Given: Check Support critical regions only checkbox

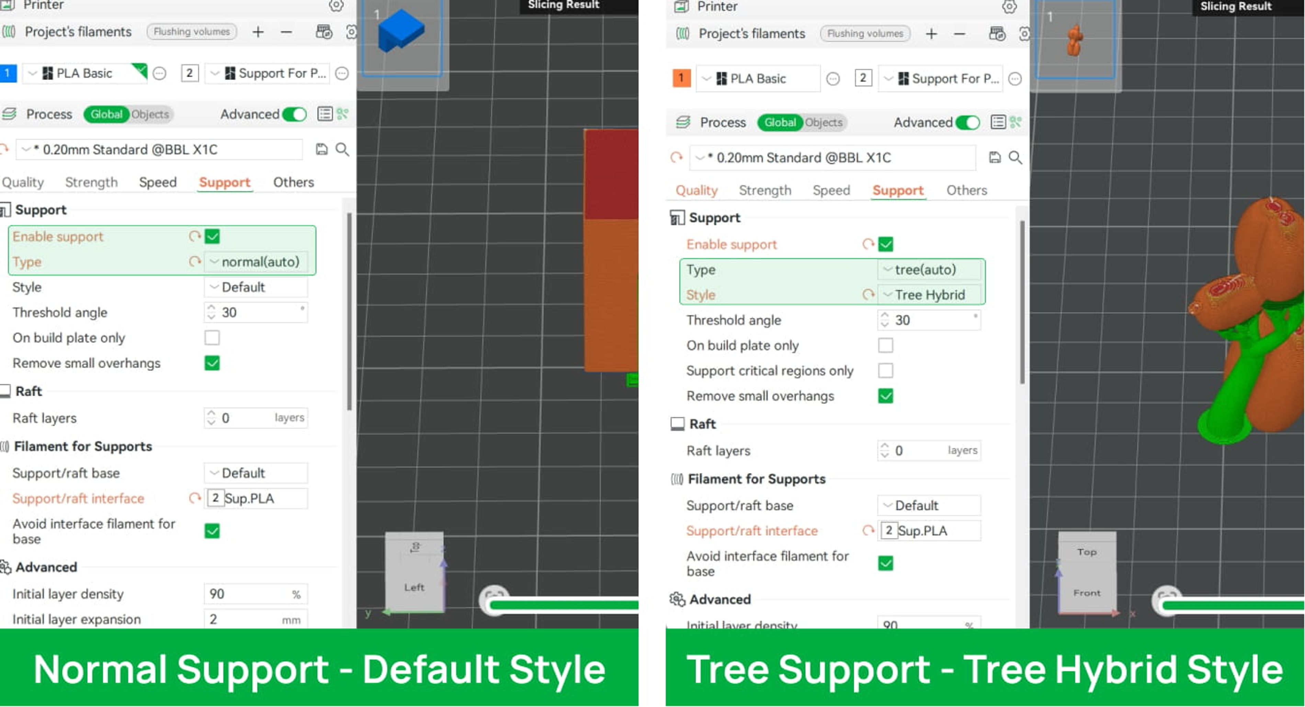Looking at the screenshot, I should click(x=886, y=371).
